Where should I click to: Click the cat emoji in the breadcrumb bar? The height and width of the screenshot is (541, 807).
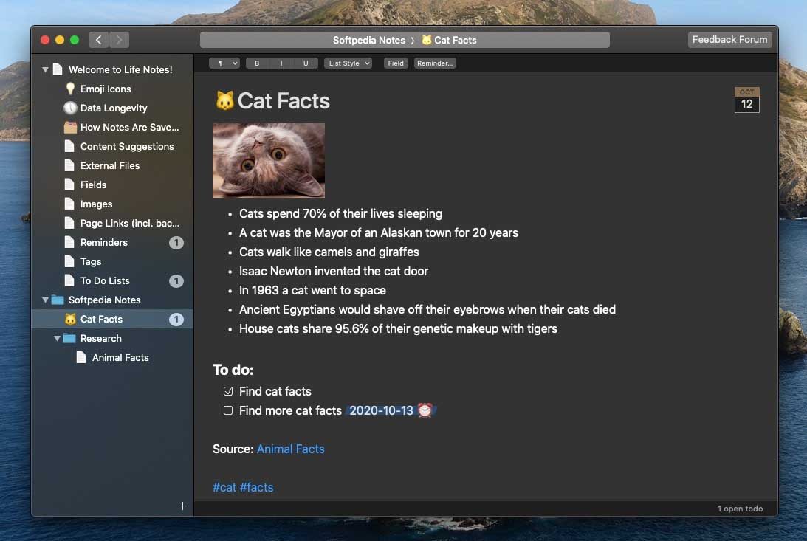click(427, 40)
